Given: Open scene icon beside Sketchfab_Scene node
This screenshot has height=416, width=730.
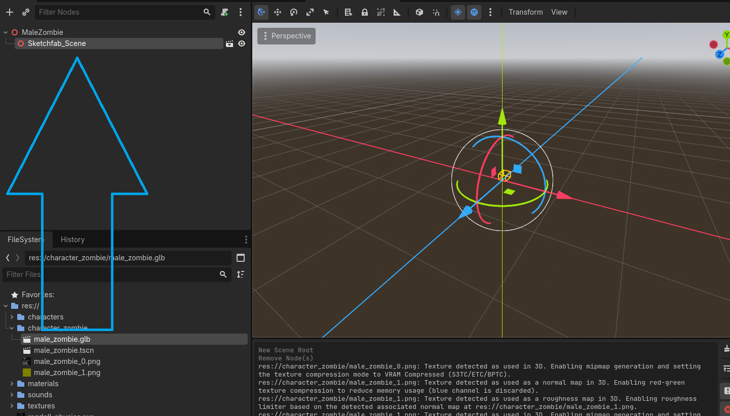Looking at the screenshot, I should coord(229,44).
